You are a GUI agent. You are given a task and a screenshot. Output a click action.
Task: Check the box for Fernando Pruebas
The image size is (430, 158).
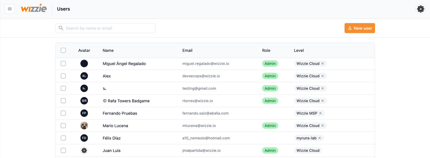[63, 113]
